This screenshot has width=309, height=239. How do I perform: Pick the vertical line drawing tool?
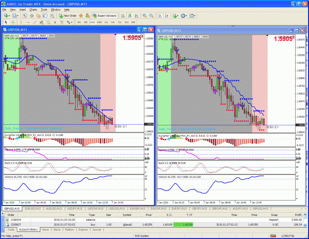[x=21, y=22]
